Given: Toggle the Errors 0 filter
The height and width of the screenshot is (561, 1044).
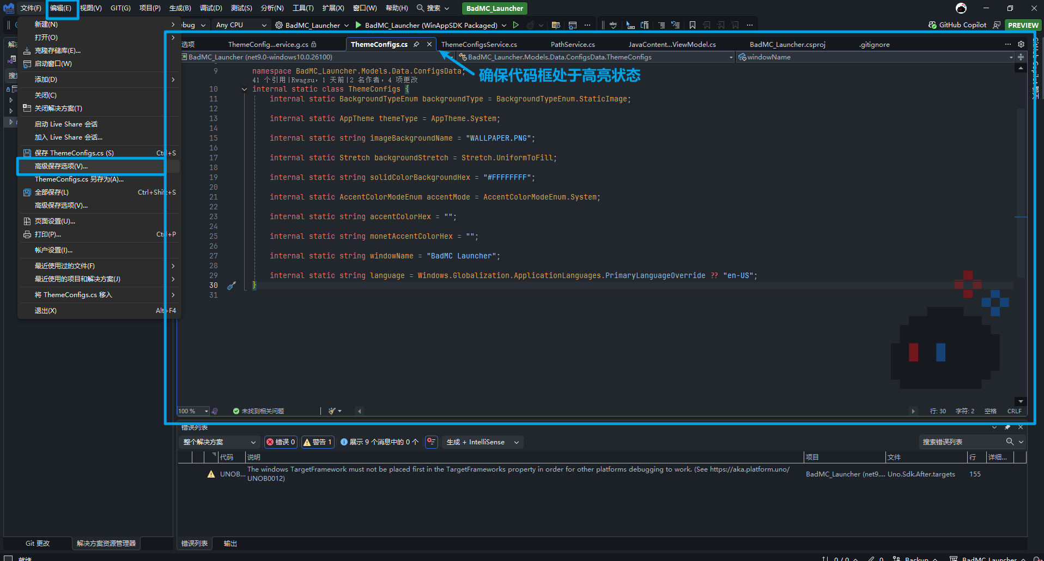Looking at the screenshot, I should 281,442.
